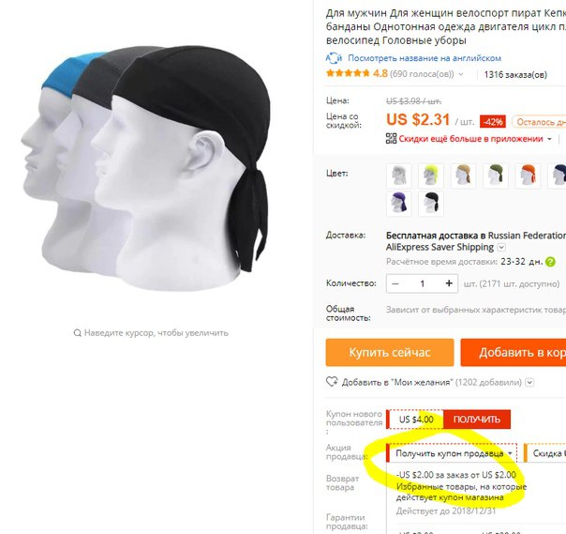Click ПОЛУЧИТЬ to claim new user coupon
Image resolution: width=566 pixels, height=534 pixels.
pos(476,420)
